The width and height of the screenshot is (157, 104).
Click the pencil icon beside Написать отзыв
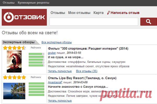pos(108,13)
